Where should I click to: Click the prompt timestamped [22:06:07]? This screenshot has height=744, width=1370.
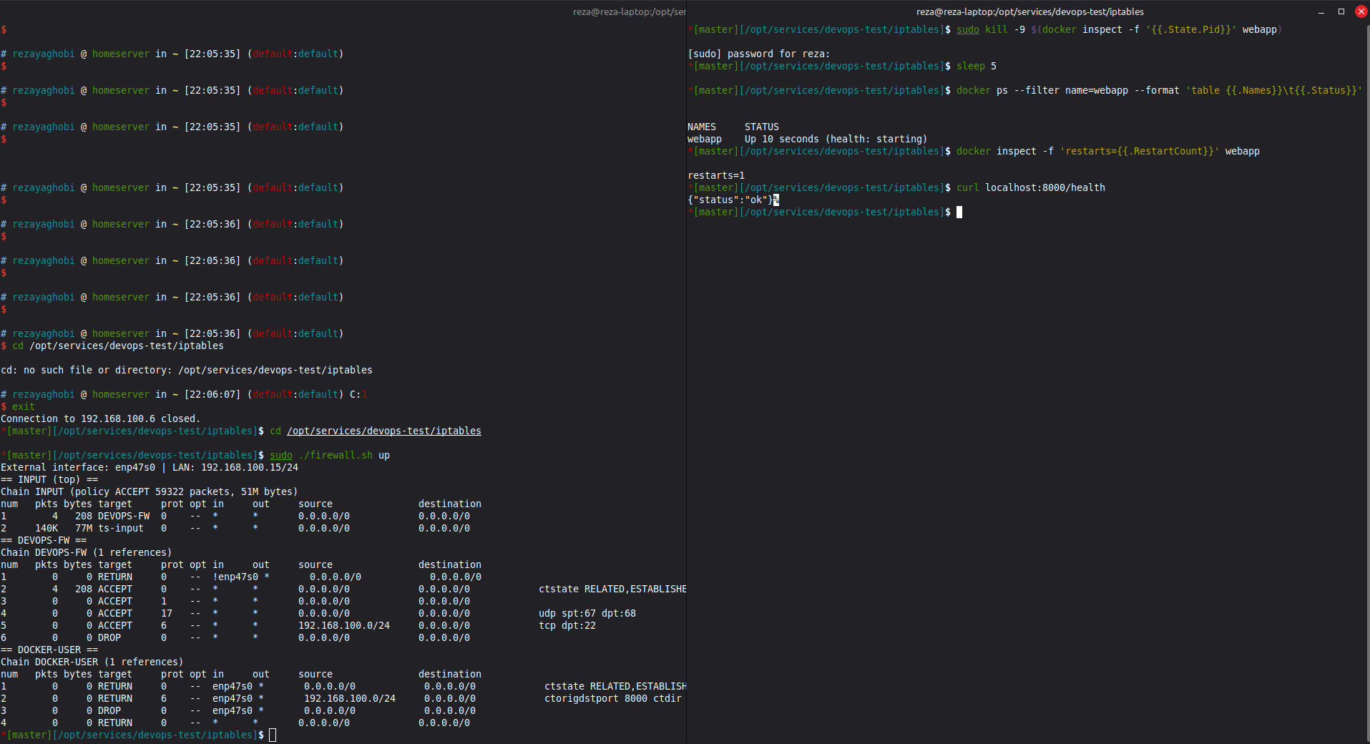coord(184,394)
